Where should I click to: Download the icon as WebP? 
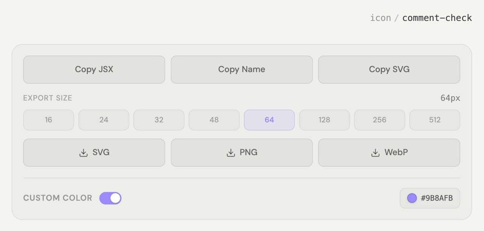(x=389, y=152)
